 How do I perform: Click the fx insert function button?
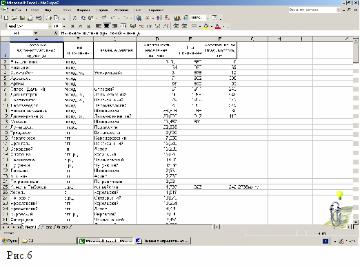(x=56, y=33)
